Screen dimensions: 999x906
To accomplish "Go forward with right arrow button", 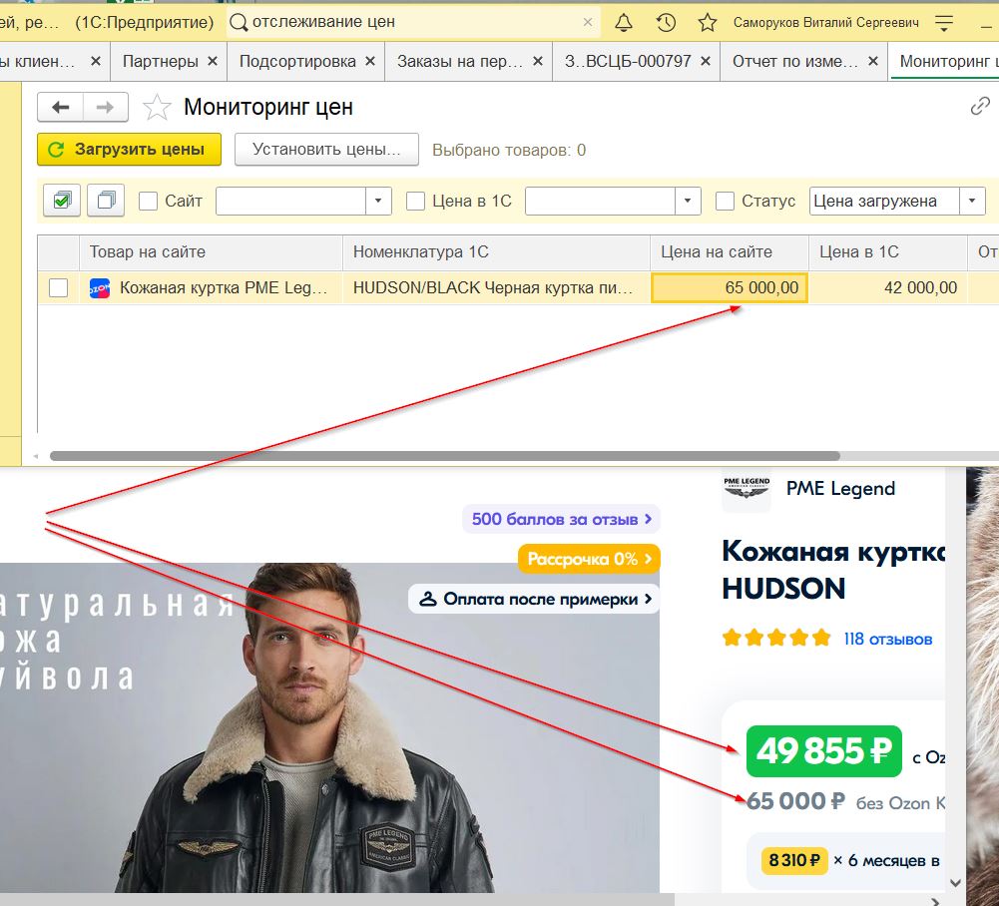I will pyautogui.click(x=105, y=107).
